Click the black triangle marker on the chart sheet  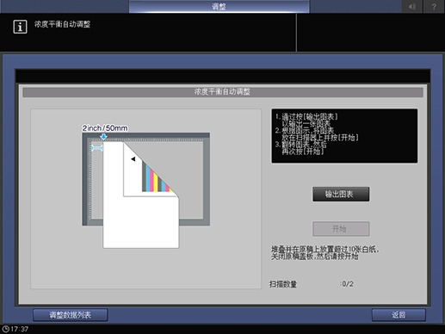tap(133, 158)
